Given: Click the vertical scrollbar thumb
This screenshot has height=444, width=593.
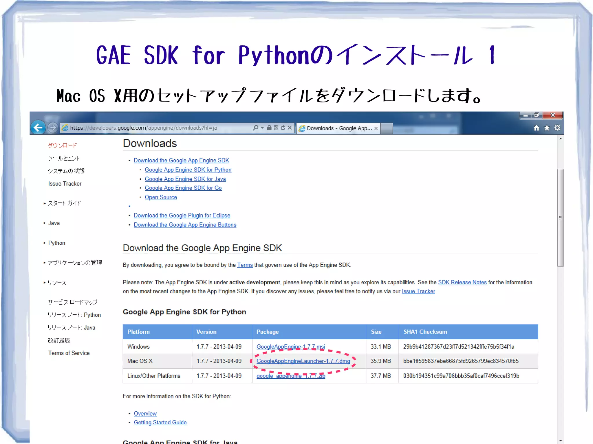Looking at the screenshot, I should [561, 218].
